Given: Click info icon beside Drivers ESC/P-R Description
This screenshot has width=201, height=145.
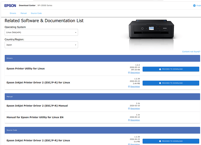Looking at the screenshot, I should coord(129,86).
